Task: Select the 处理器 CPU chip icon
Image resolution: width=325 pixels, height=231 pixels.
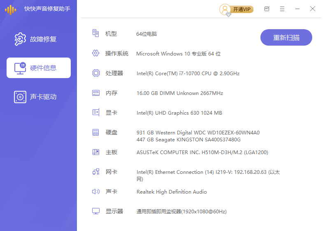Action: pos(96,73)
